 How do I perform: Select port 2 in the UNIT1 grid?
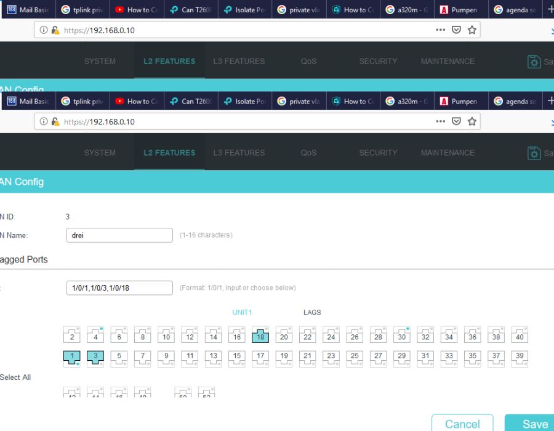click(72, 334)
